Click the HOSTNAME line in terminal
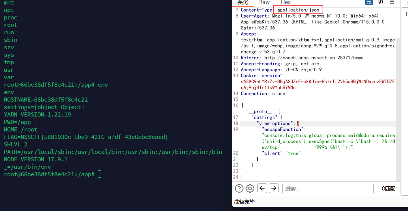The image size is (408, 211). [46, 100]
